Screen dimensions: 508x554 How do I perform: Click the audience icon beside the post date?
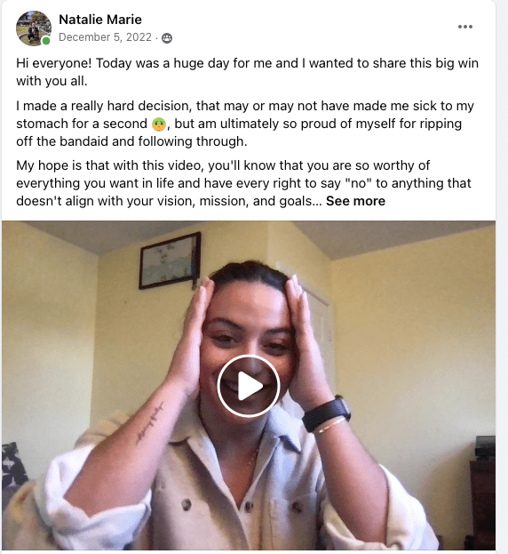pyautogui.click(x=166, y=38)
